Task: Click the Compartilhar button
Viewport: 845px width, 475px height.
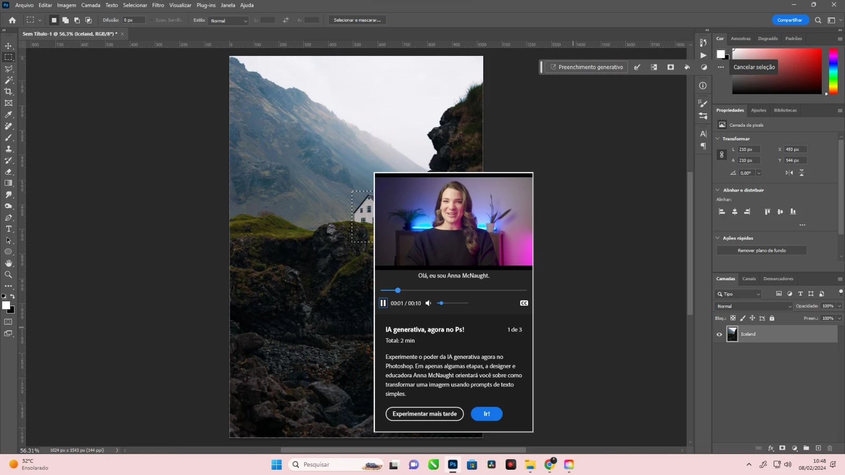Action: 790,20
